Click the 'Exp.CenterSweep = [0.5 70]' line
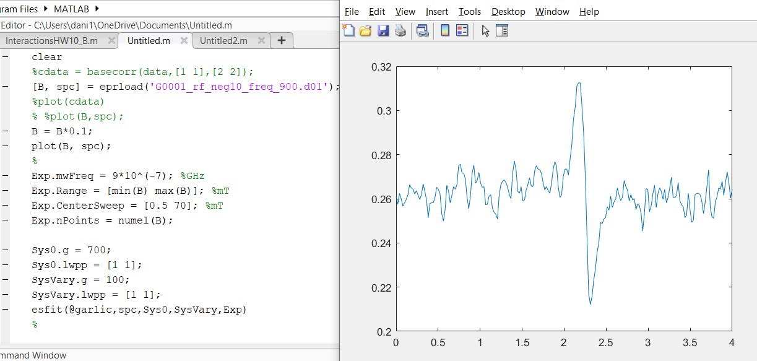This screenshot has height=361, width=757. tap(127, 206)
